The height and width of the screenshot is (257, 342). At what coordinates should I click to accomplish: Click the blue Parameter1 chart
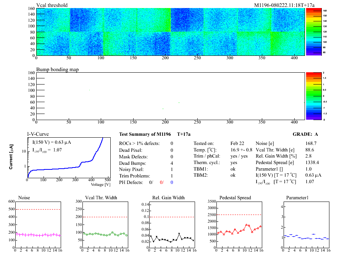(306, 224)
